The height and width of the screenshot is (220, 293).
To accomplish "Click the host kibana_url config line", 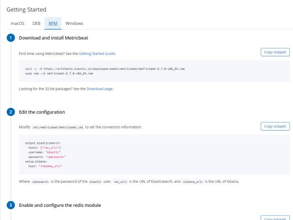I will (45, 166).
